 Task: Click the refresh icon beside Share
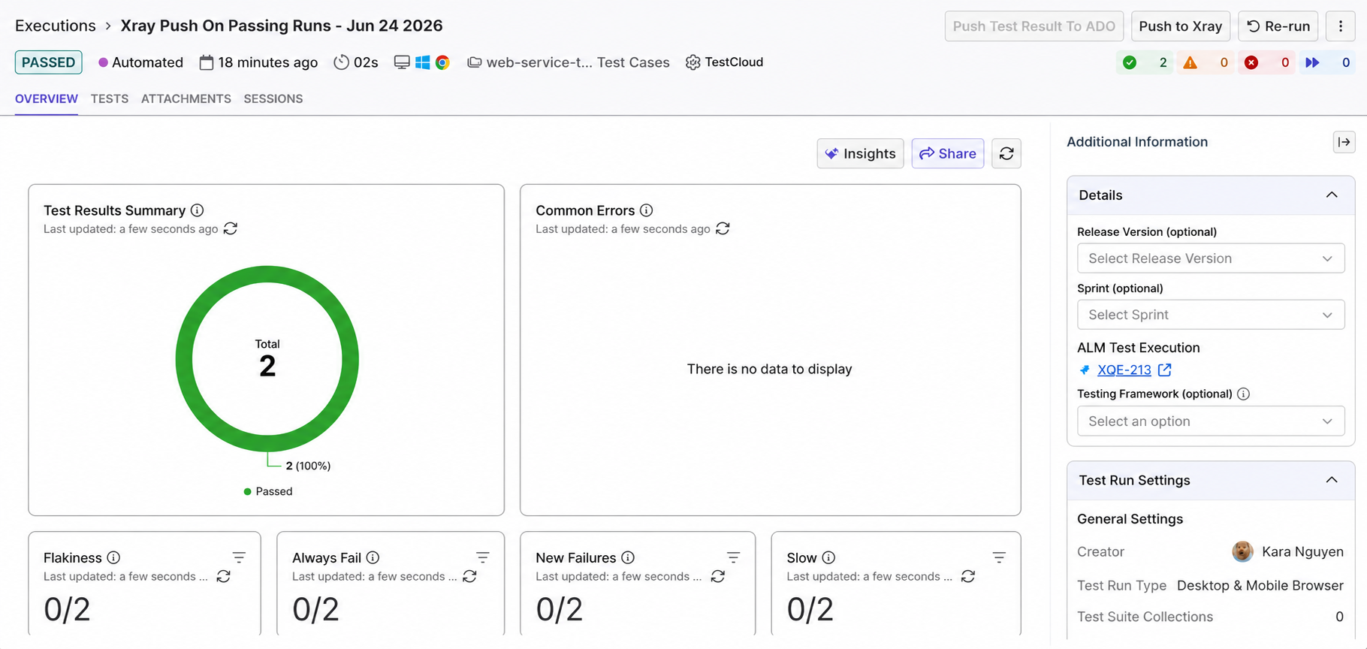pyautogui.click(x=1006, y=154)
